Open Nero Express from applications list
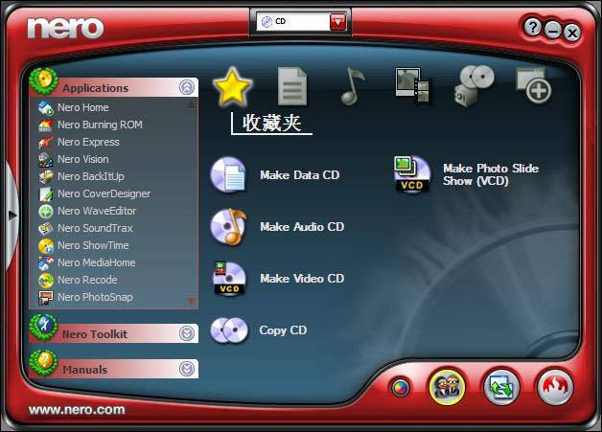The height and width of the screenshot is (432, 602). [x=88, y=142]
